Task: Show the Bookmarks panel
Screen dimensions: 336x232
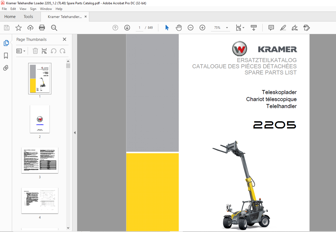Action: (x=6, y=56)
